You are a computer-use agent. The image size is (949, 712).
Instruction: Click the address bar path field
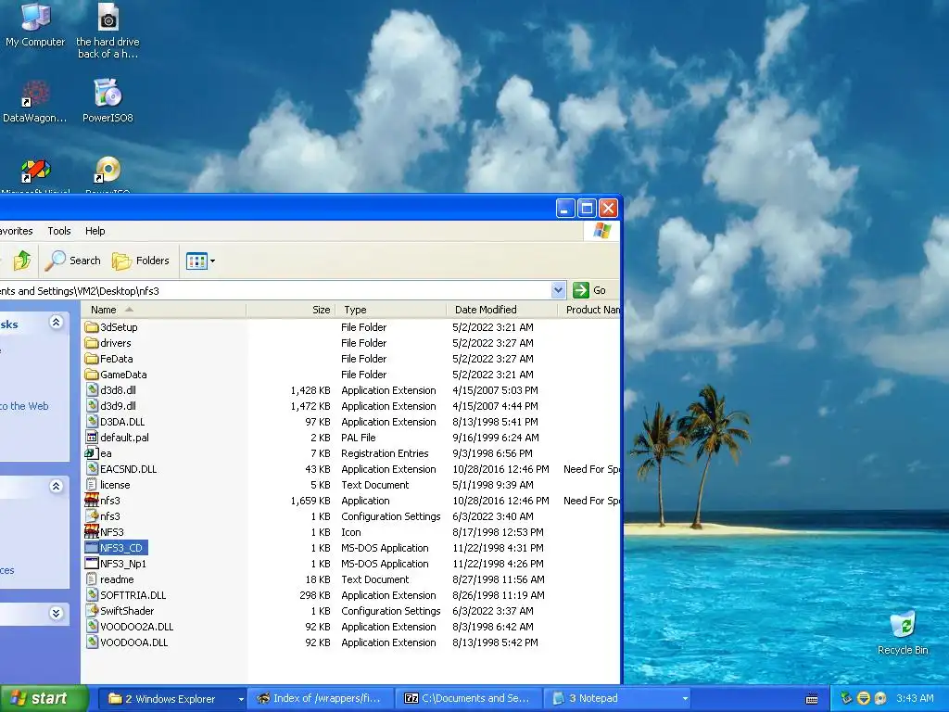point(275,291)
